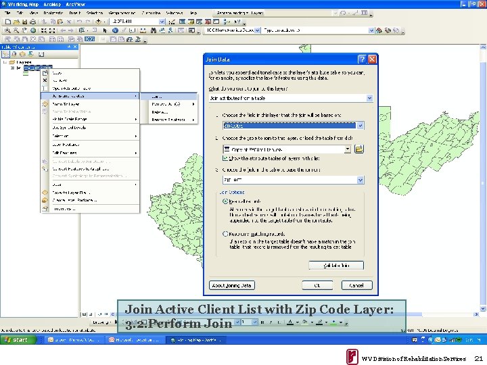The height and width of the screenshot is (365, 487).
Task: Open the geocoding address locator dropdown
Action: 257,30
